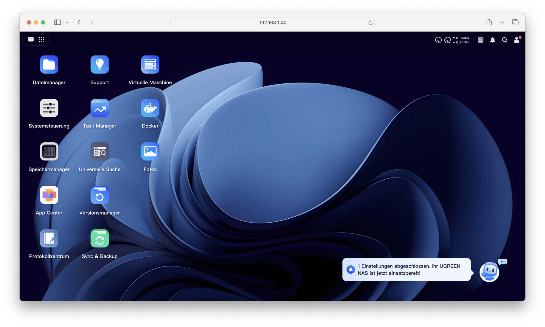Click the 192.168.1.44 address bar
This screenshot has width=545, height=327.
pos(272,23)
